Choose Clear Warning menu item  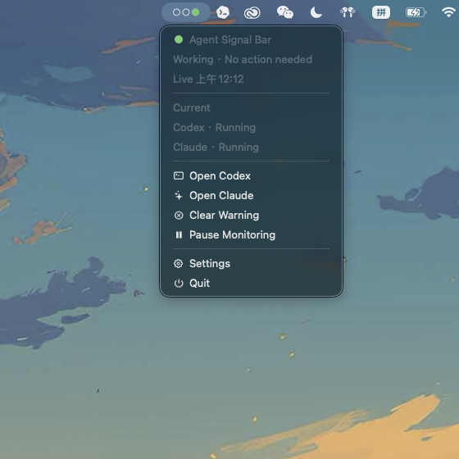[x=251, y=215]
